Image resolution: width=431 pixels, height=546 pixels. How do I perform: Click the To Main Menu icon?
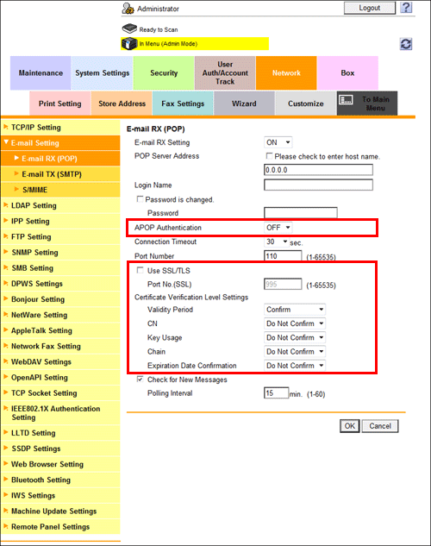pyautogui.click(x=347, y=100)
